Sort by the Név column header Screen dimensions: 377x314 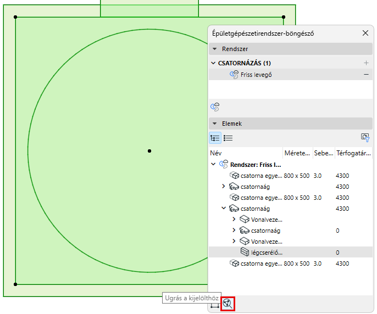[x=246, y=153]
